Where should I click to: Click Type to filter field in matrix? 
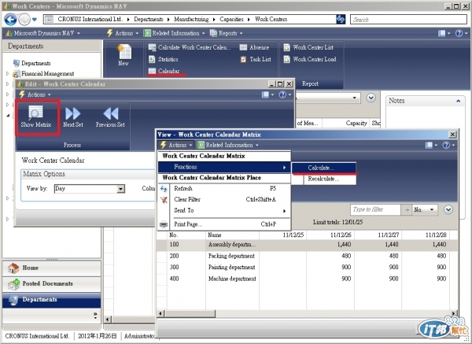click(375, 209)
